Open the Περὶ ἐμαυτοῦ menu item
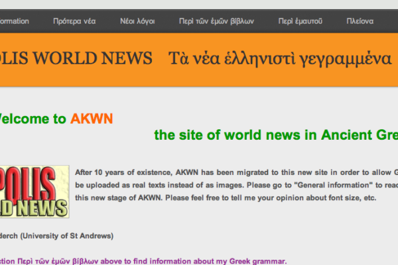This screenshot has width=398, height=265. click(x=300, y=21)
